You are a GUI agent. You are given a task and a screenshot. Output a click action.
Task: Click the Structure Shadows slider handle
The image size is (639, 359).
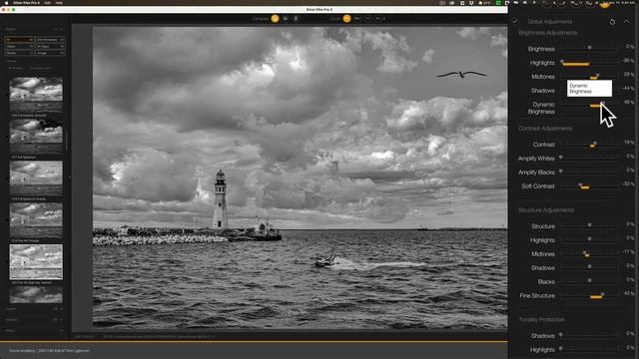[x=589, y=266]
